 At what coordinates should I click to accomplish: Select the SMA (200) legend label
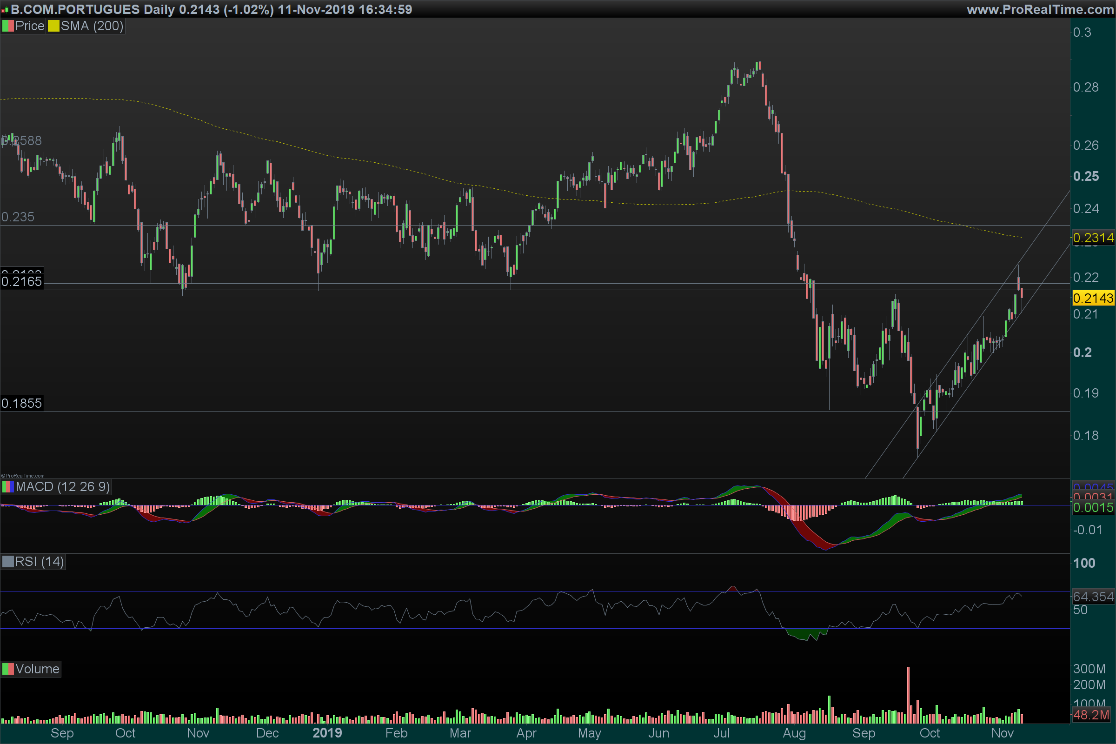[x=92, y=26]
